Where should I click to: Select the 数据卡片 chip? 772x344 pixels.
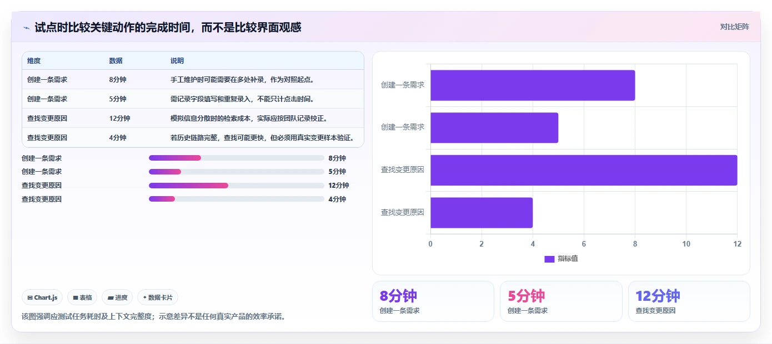pyautogui.click(x=158, y=297)
